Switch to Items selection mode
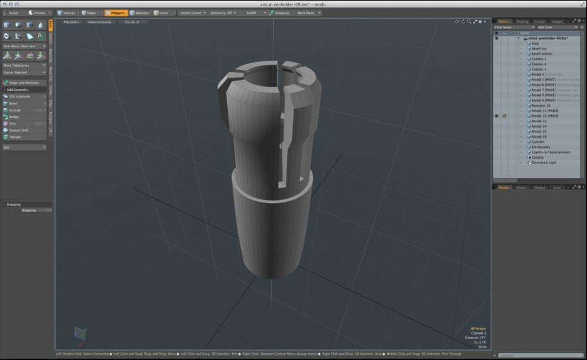The height and width of the screenshot is (360, 587). coord(161,13)
